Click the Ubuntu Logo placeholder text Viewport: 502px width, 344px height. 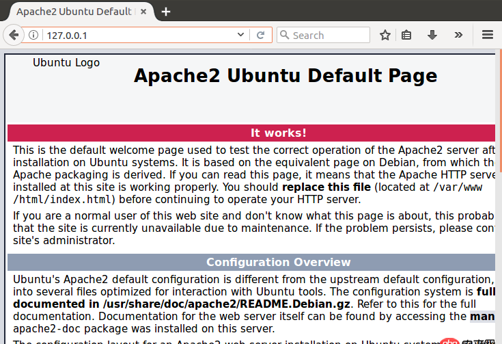66,62
